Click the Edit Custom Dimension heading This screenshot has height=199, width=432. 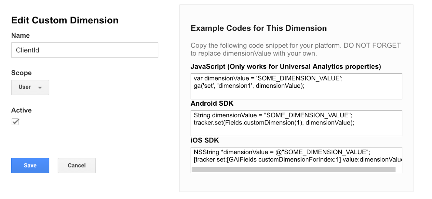[x=65, y=20]
